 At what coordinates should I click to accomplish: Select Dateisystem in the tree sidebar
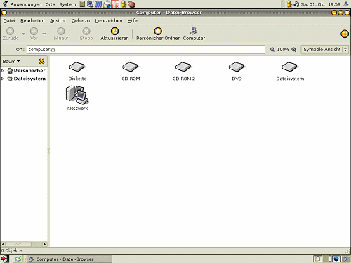(29, 79)
